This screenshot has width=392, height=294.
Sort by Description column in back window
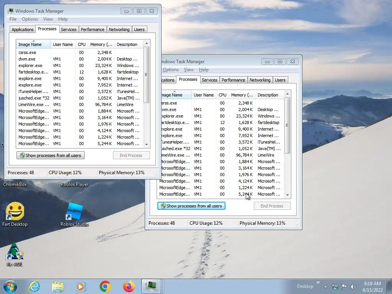coord(129,44)
